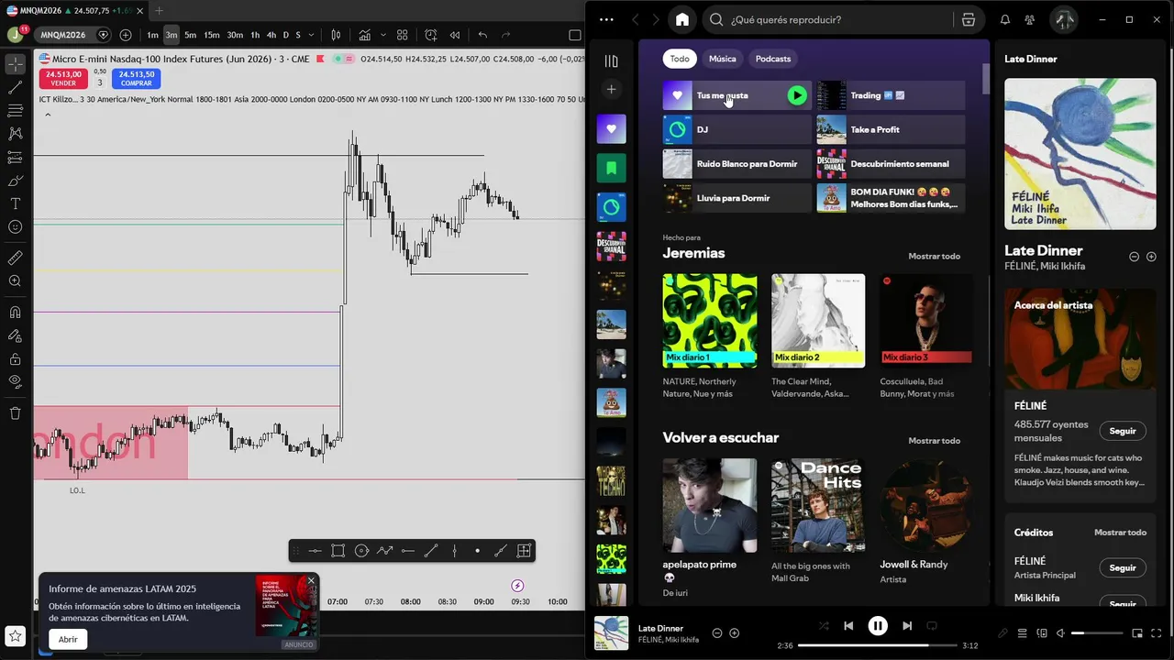This screenshot has width=1174, height=660.
Task: Open favorites star button at bottom-left of TradingView
Action: coord(15,635)
